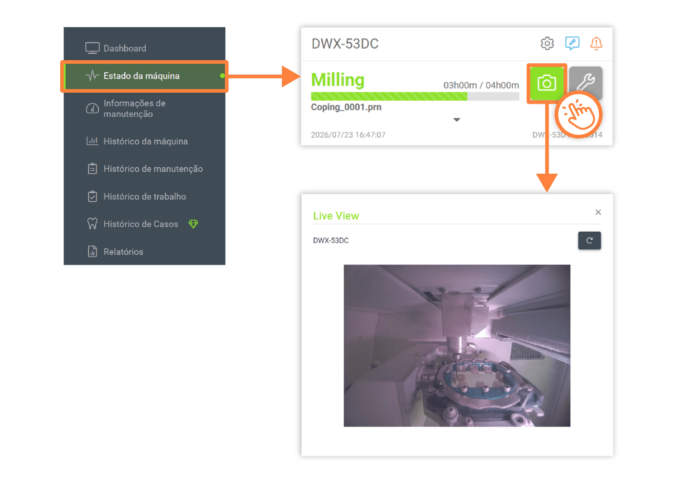Select Estado da máquina menu item

tap(144, 76)
